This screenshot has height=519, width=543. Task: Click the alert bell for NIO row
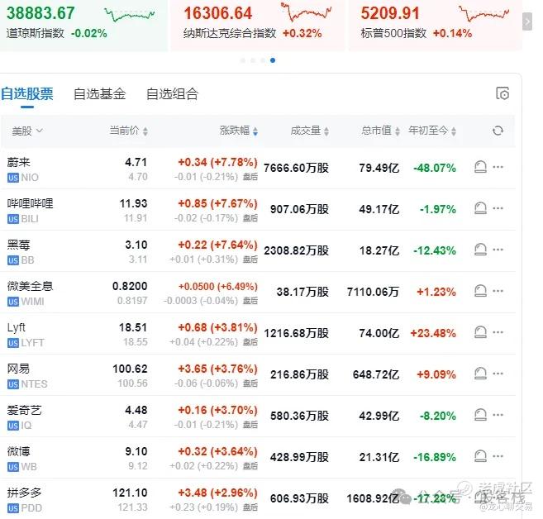click(480, 167)
